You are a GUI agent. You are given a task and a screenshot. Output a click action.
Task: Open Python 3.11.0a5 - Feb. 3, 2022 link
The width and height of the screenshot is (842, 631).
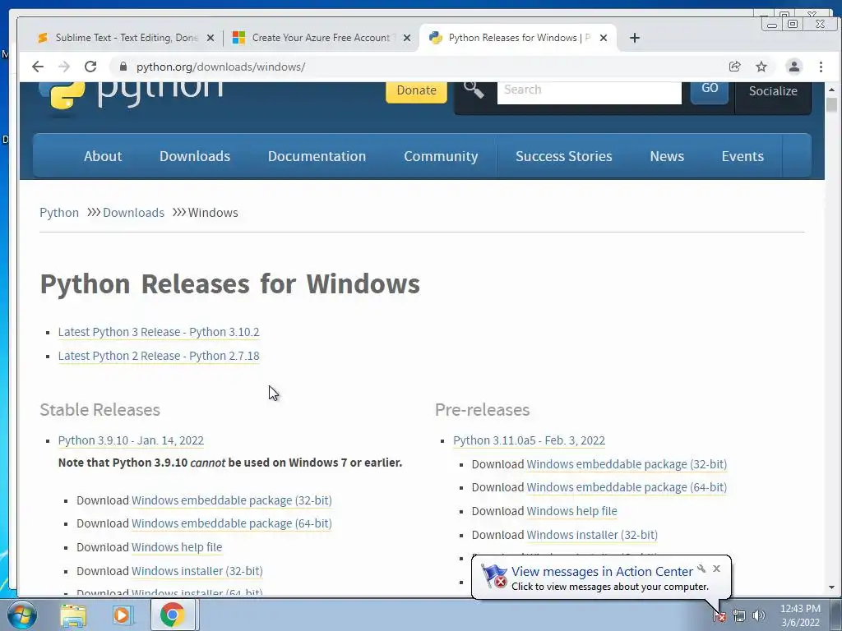[x=529, y=440]
